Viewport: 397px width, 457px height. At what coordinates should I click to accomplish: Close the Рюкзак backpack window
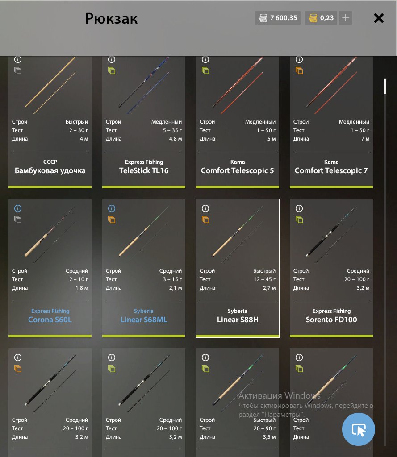tap(379, 18)
